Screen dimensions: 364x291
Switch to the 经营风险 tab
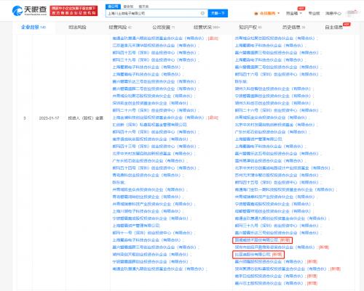(120, 28)
